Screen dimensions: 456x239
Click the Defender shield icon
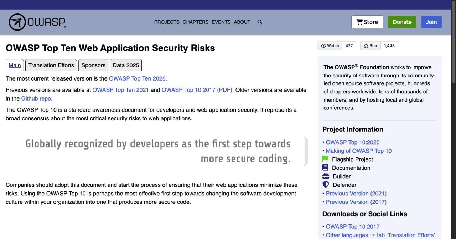tap(326, 185)
